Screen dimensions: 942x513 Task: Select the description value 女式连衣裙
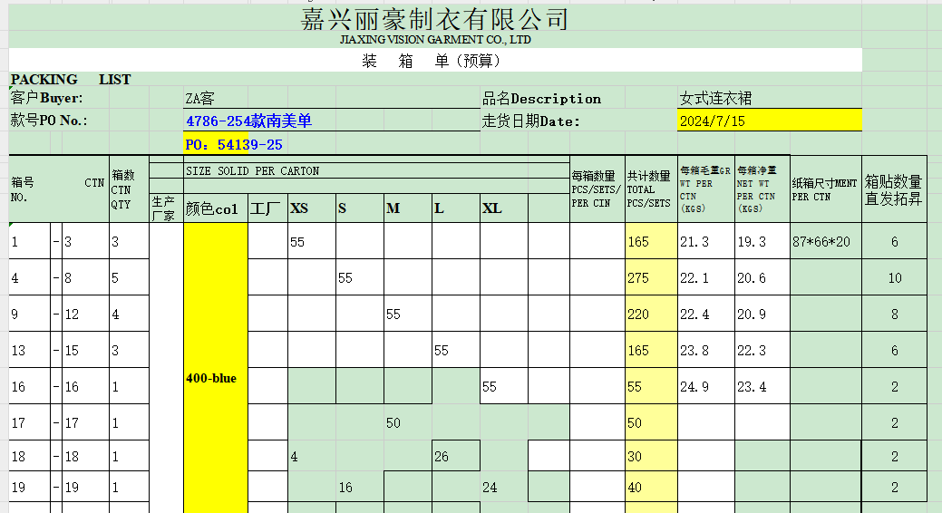pos(715,99)
